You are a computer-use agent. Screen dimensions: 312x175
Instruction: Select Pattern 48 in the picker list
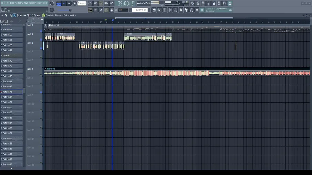pyautogui.click(x=11, y=92)
